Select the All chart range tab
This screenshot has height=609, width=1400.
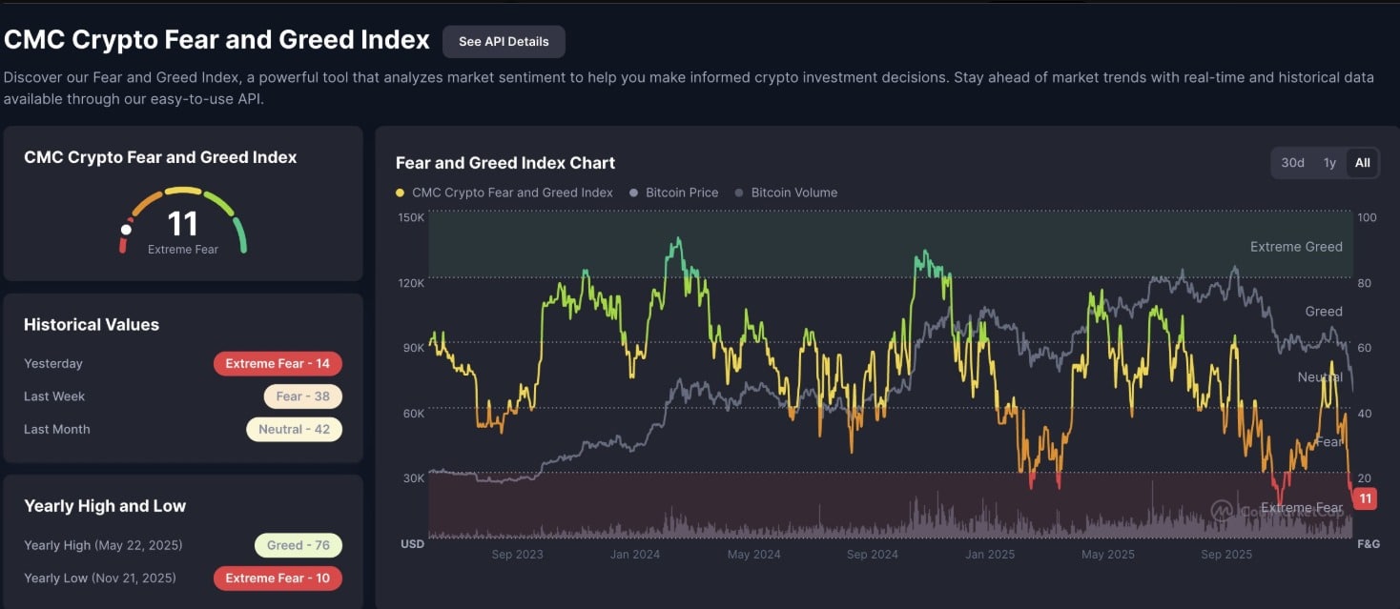coord(1362,163)
